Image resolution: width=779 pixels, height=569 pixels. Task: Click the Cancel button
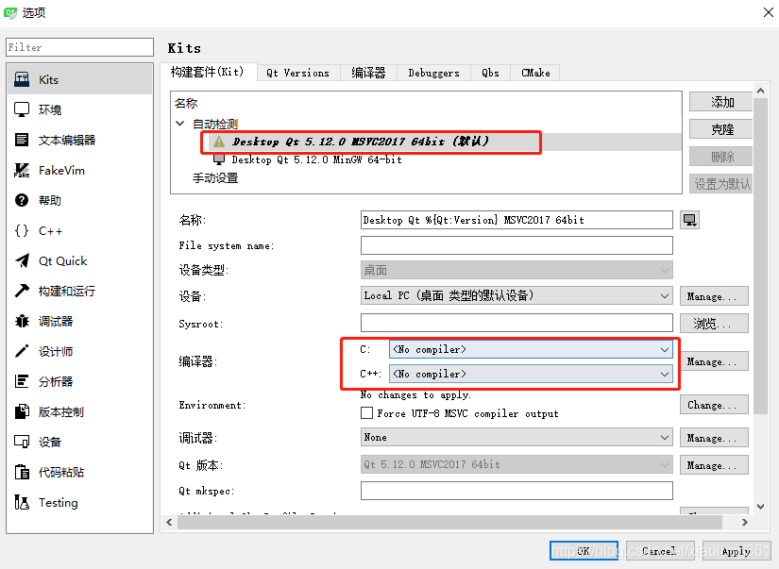660,551
